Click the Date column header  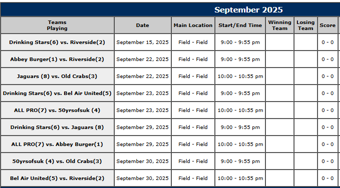(x=143, y=25)
